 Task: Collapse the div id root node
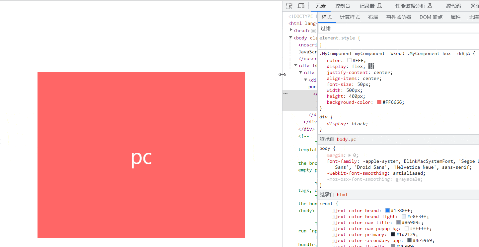click(296, 65)
